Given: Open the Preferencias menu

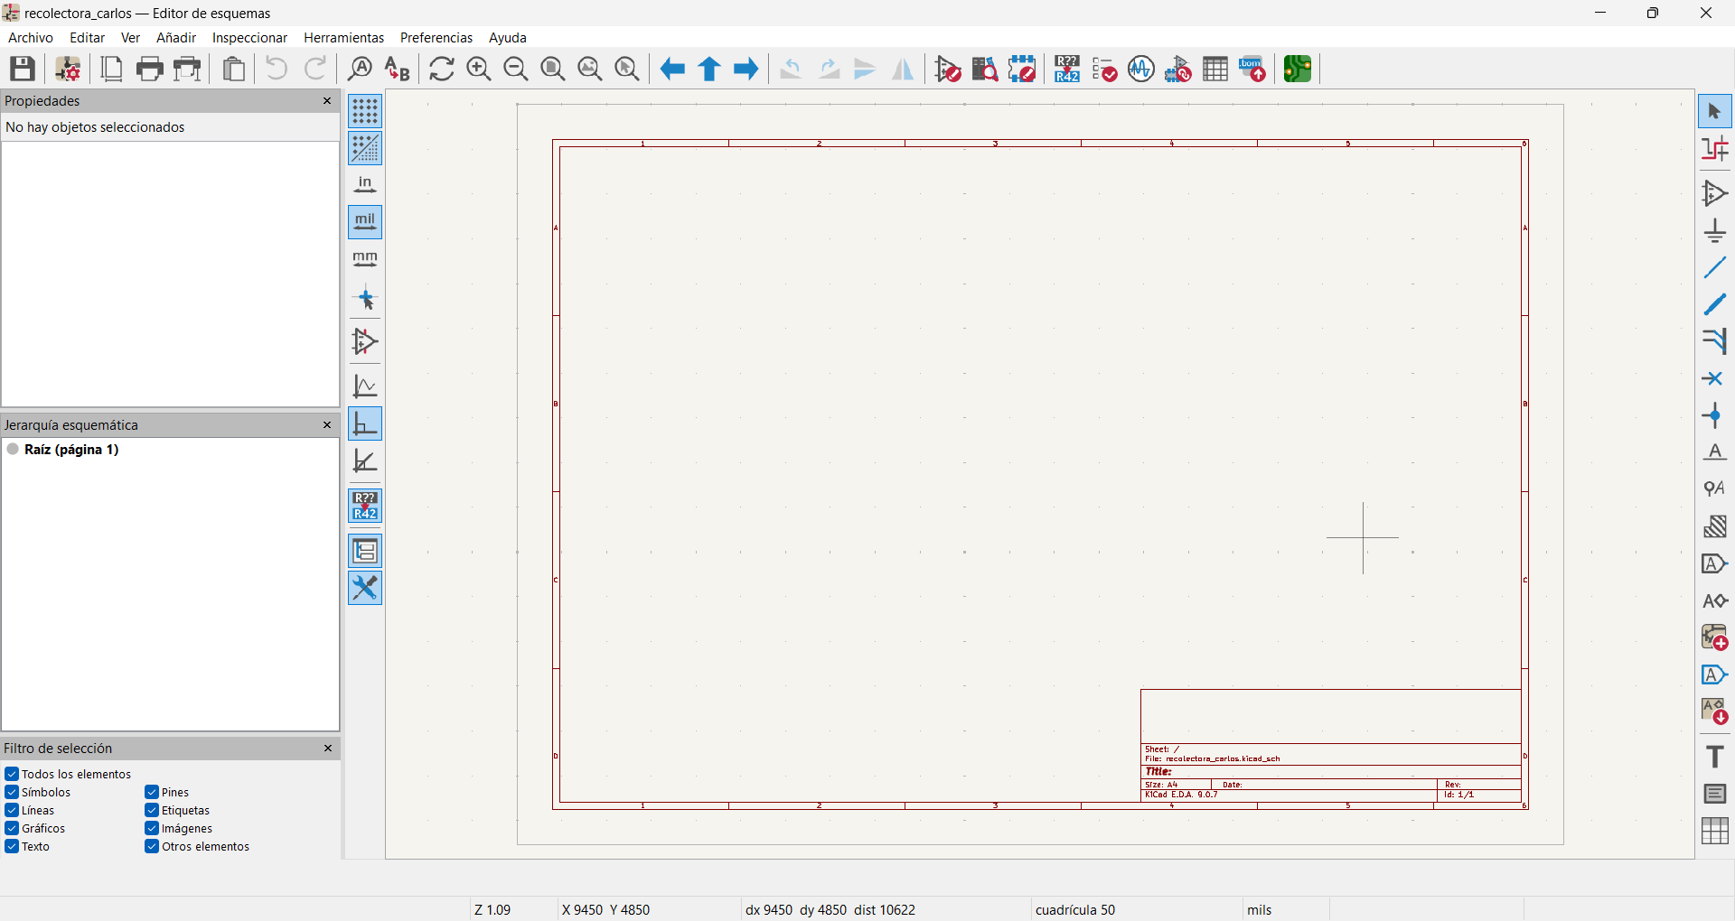Looking at the screenshot, I should 436,38.
